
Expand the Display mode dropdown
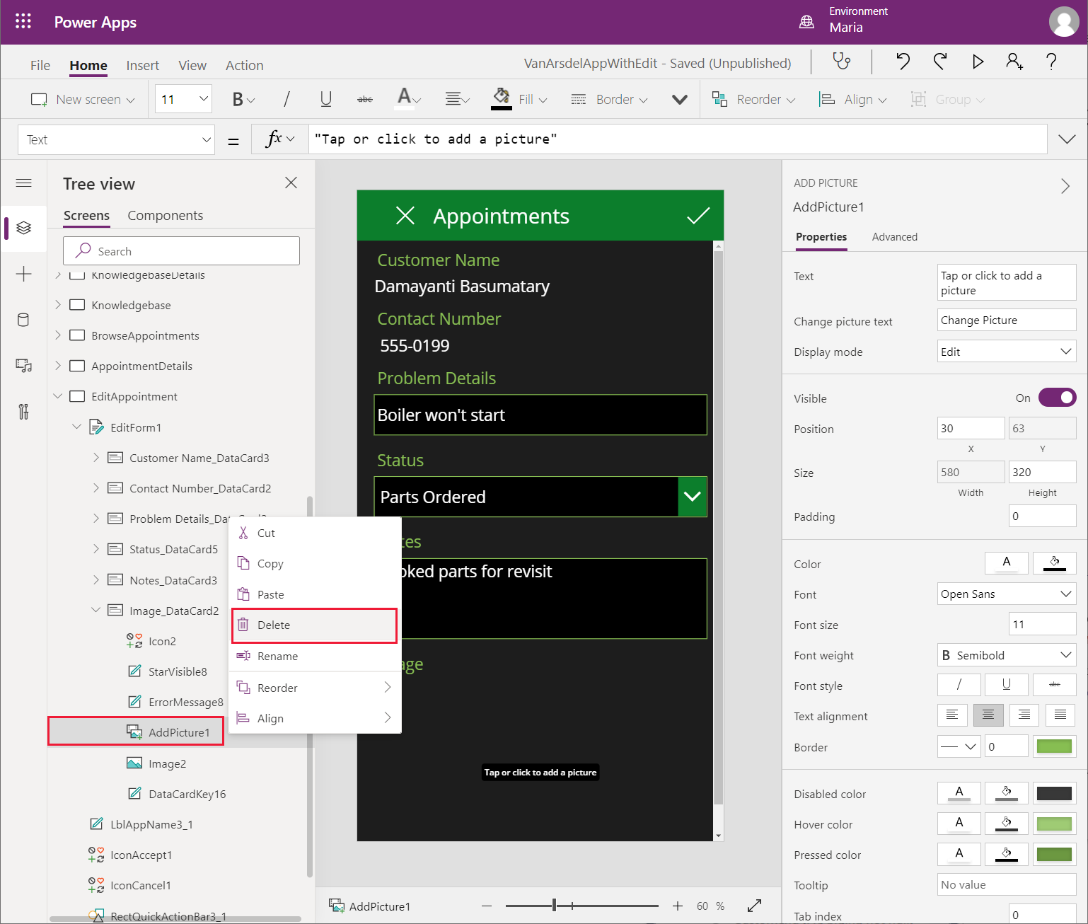point(1006,352)
